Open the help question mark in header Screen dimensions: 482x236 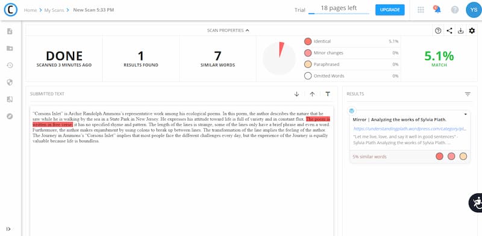point(455,10)
